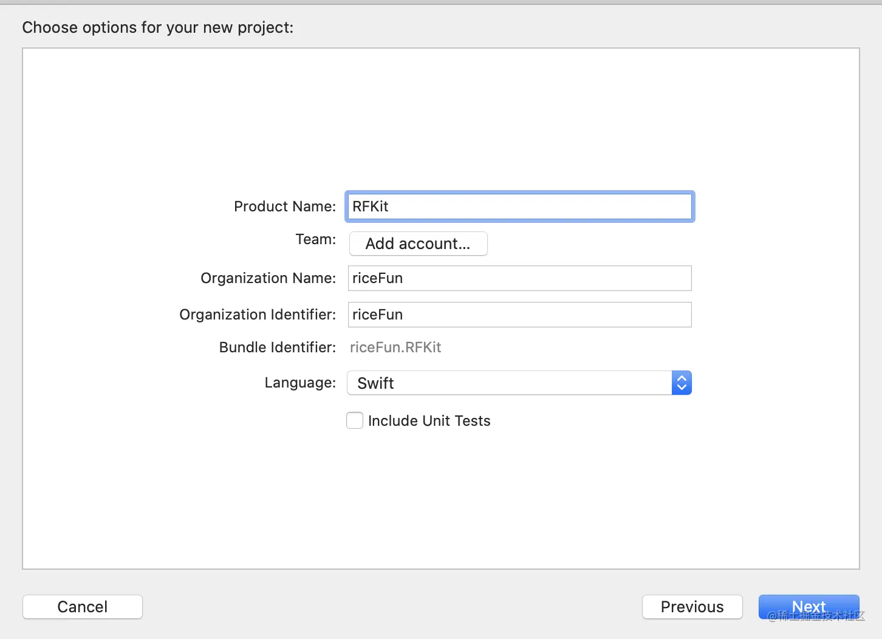The height and width of the screenshot is (639, 882).
Task: Click the Language: label
Action: pos(300,383)
